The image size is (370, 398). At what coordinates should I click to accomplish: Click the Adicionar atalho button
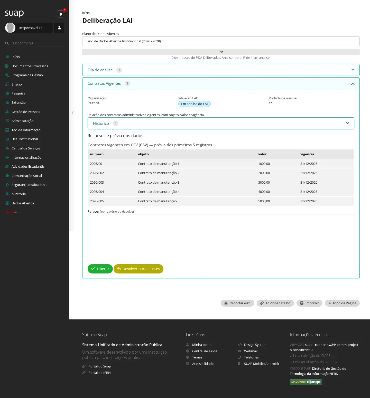pos(275,303)
